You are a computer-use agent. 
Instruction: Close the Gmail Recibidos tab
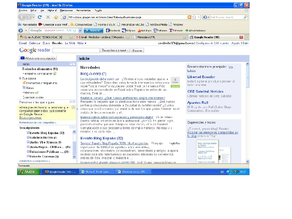click(x=128, y=37)
